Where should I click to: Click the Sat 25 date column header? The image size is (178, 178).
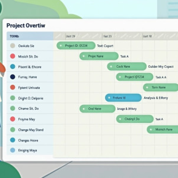click(107, 36)
